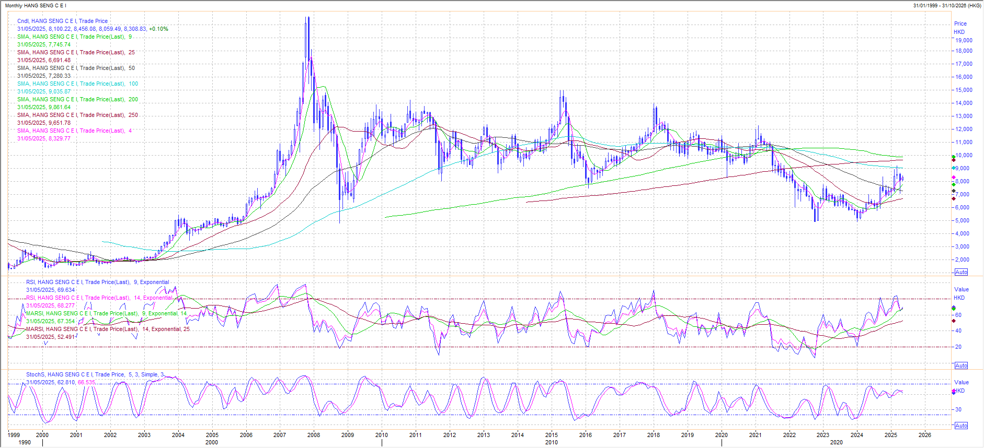Viewport: 984px width, 448px height.
Task: Click the magenta SMA 4 legend label
Action: pos(74,131)
